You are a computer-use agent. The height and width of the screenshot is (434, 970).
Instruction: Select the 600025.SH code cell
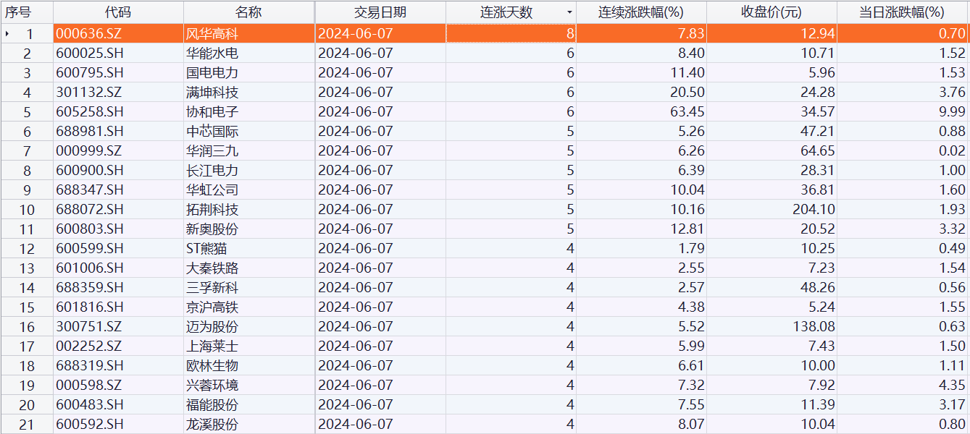click(90, 53)
